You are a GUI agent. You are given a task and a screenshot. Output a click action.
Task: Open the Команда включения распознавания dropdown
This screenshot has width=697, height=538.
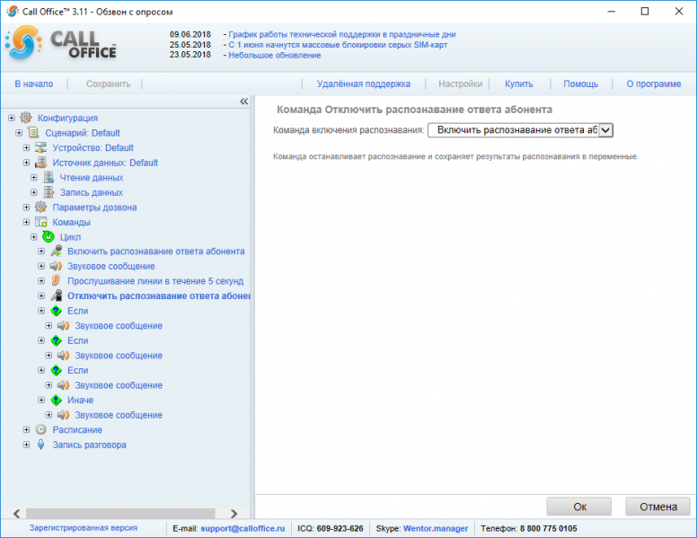[520, 130]
